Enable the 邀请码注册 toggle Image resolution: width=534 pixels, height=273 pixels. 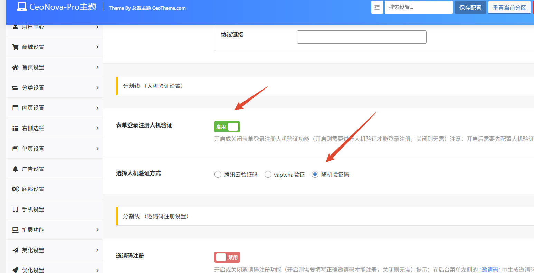(x=227, y=257)
